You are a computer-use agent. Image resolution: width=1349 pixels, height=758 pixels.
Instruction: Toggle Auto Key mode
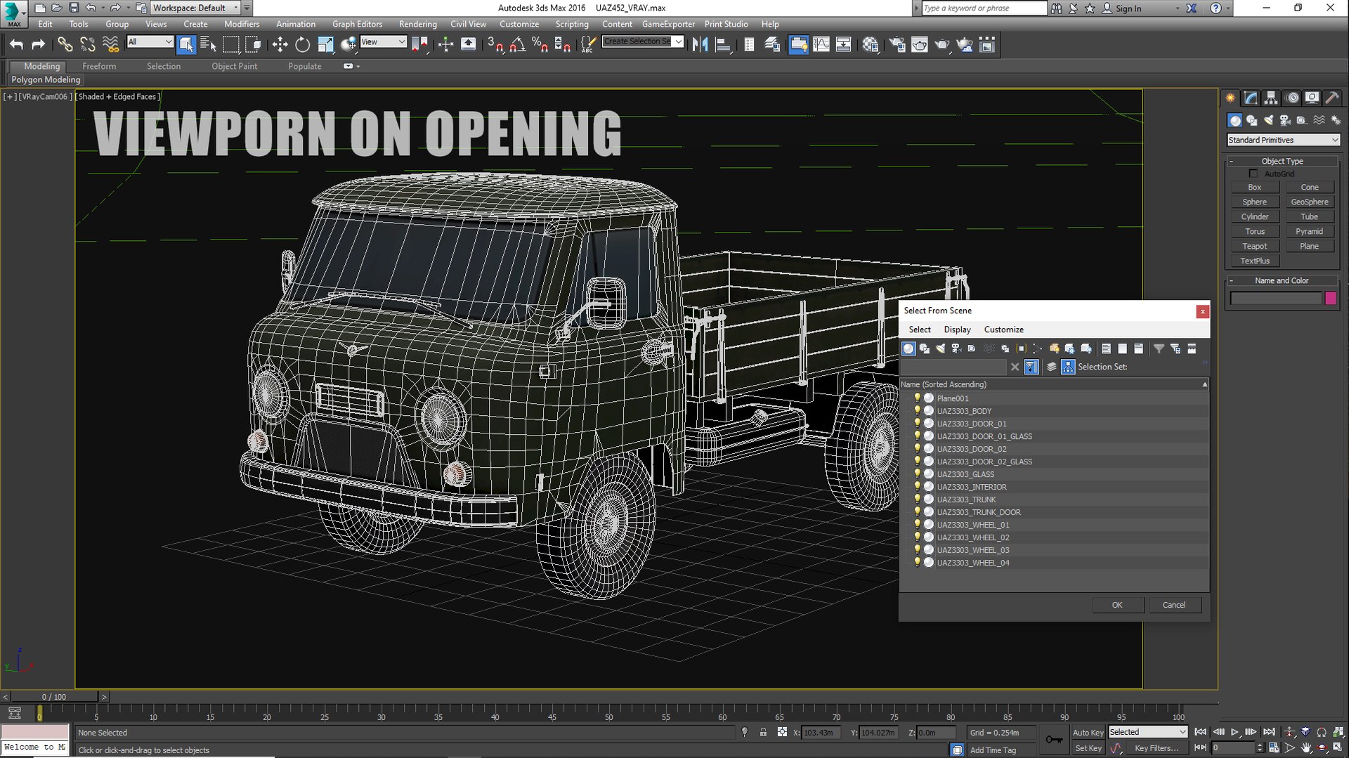pyautogui.click(x=1088, y=733)
